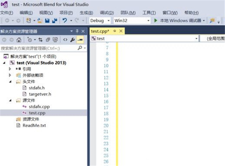Click the Sync with Active Document icon
This screenshot has height=166, width=225.
coord(41,39)
